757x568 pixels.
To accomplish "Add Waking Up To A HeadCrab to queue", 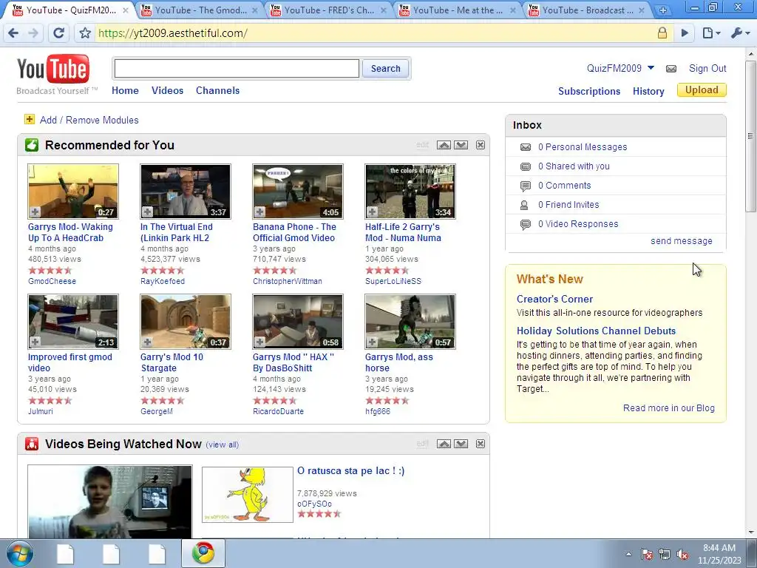I will [x=35, y=212].
